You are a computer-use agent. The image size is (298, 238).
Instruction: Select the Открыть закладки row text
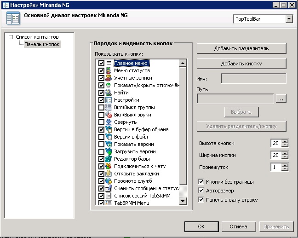[137, 174]
